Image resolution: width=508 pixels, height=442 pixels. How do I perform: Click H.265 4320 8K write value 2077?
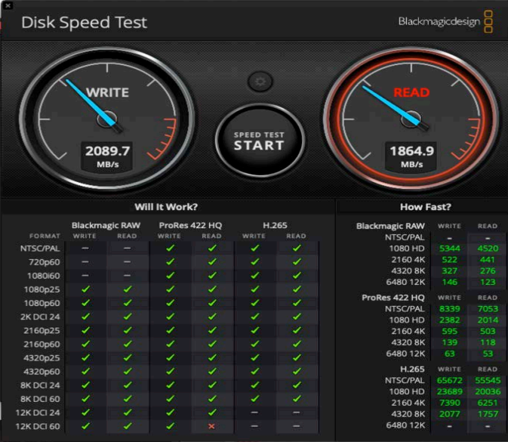(x=450, y=414)
